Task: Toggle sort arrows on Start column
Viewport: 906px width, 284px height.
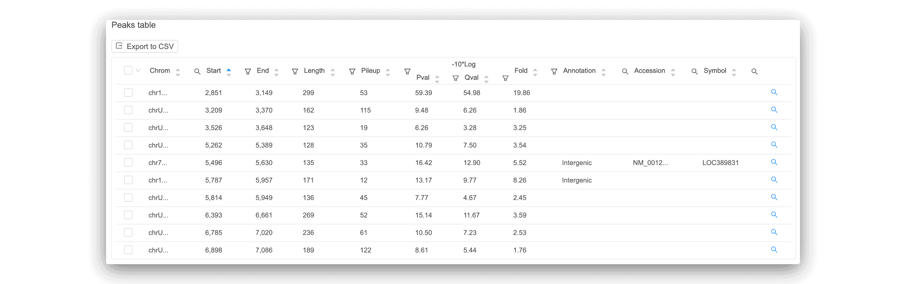Action: (x=228, y=72)
